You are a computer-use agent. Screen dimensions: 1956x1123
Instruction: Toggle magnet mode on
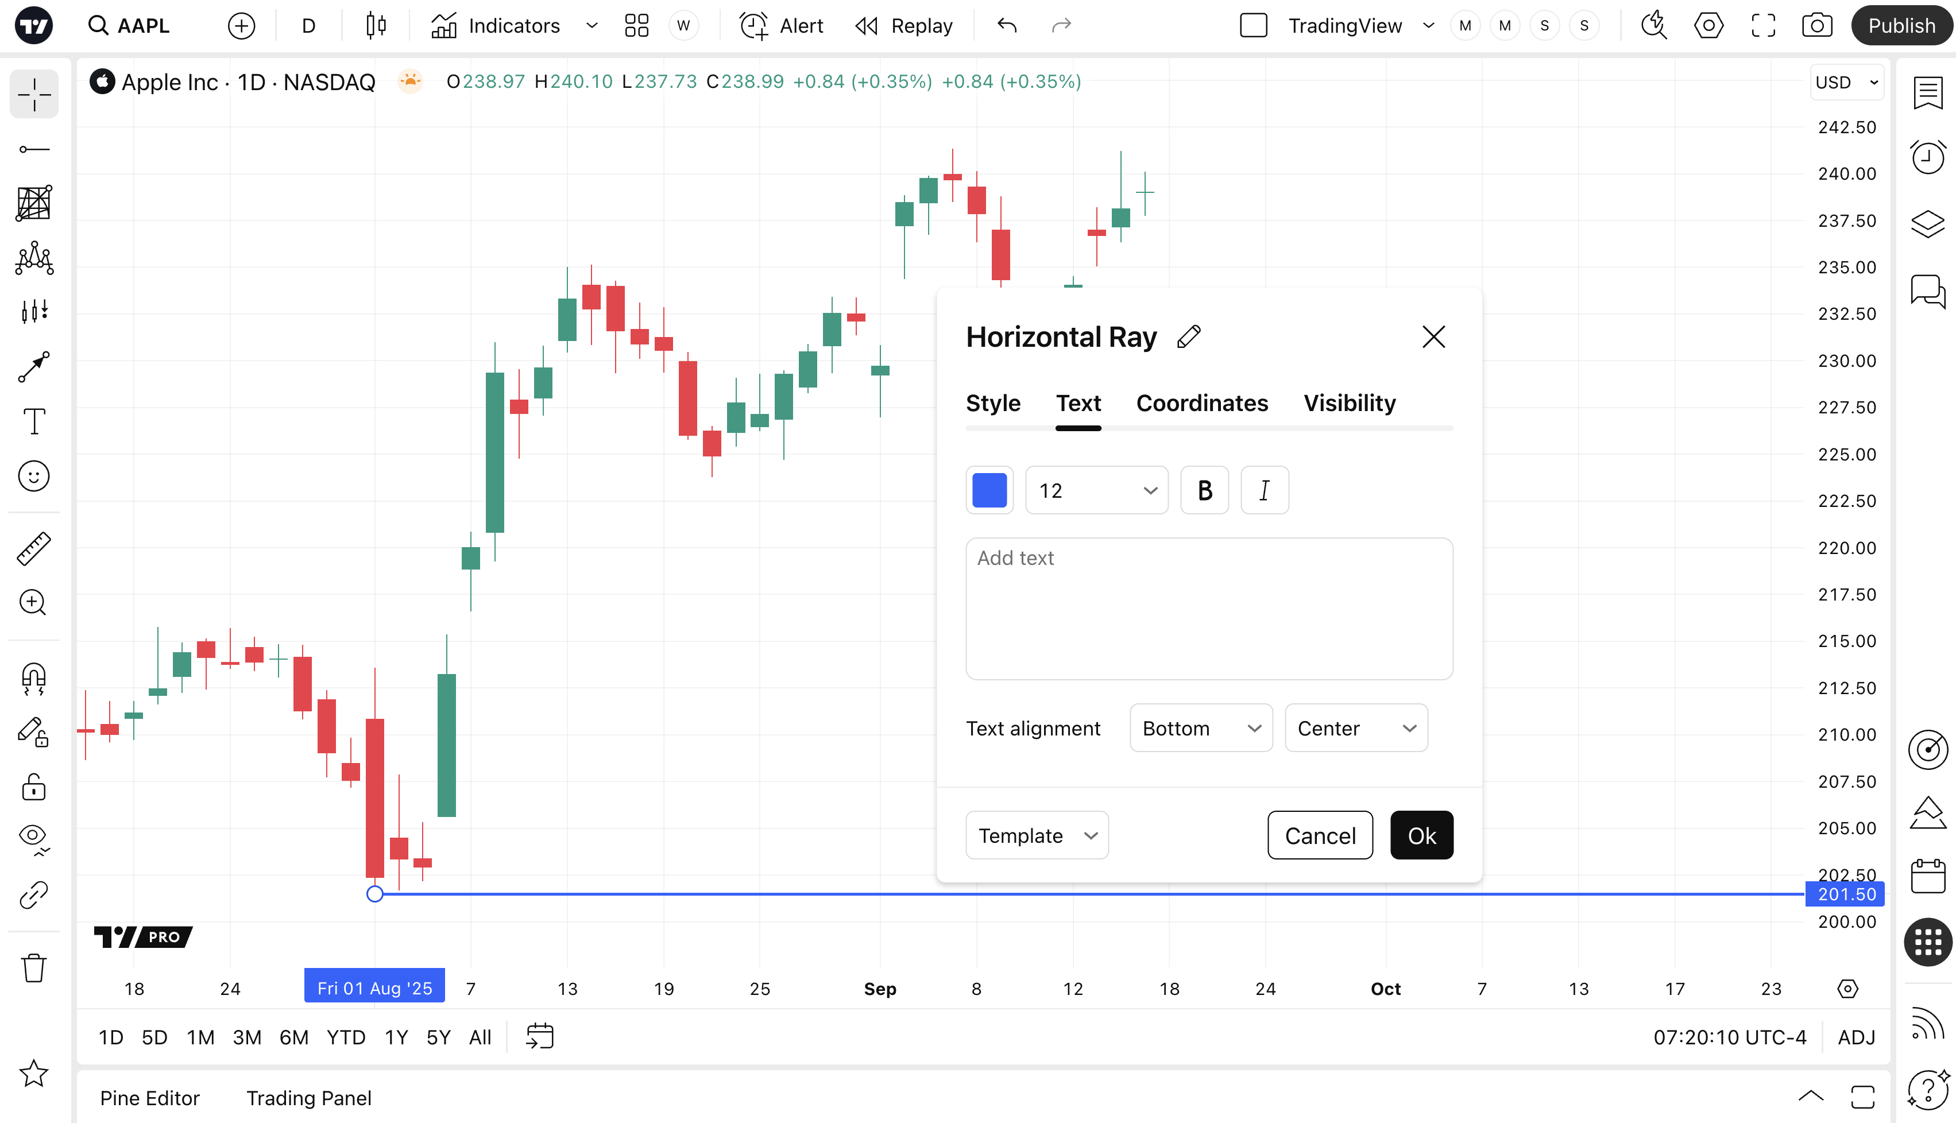pos(34,679)
